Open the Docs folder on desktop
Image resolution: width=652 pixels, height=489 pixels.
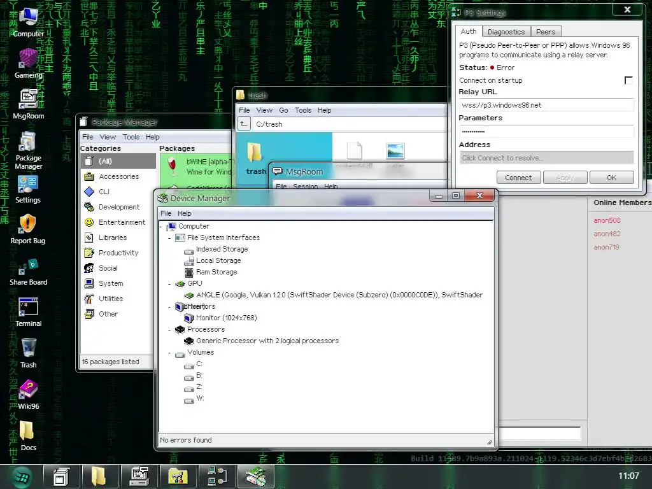[x=28, y=436]
